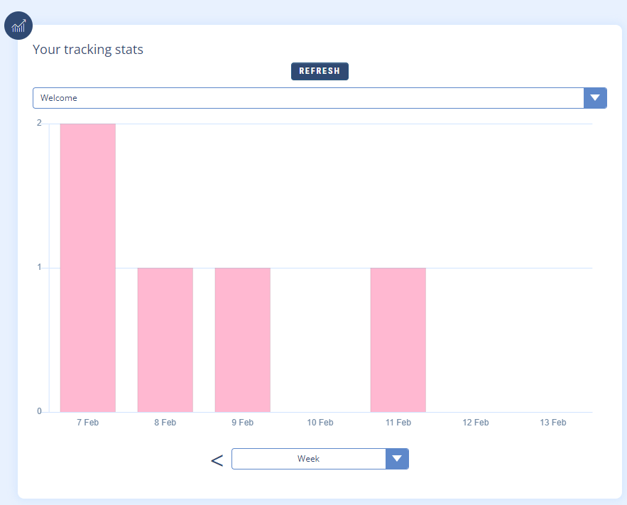Viewport: 627px width, 505px height.
Task: Click the 11 Feb axis label
Action: point(398,423)
